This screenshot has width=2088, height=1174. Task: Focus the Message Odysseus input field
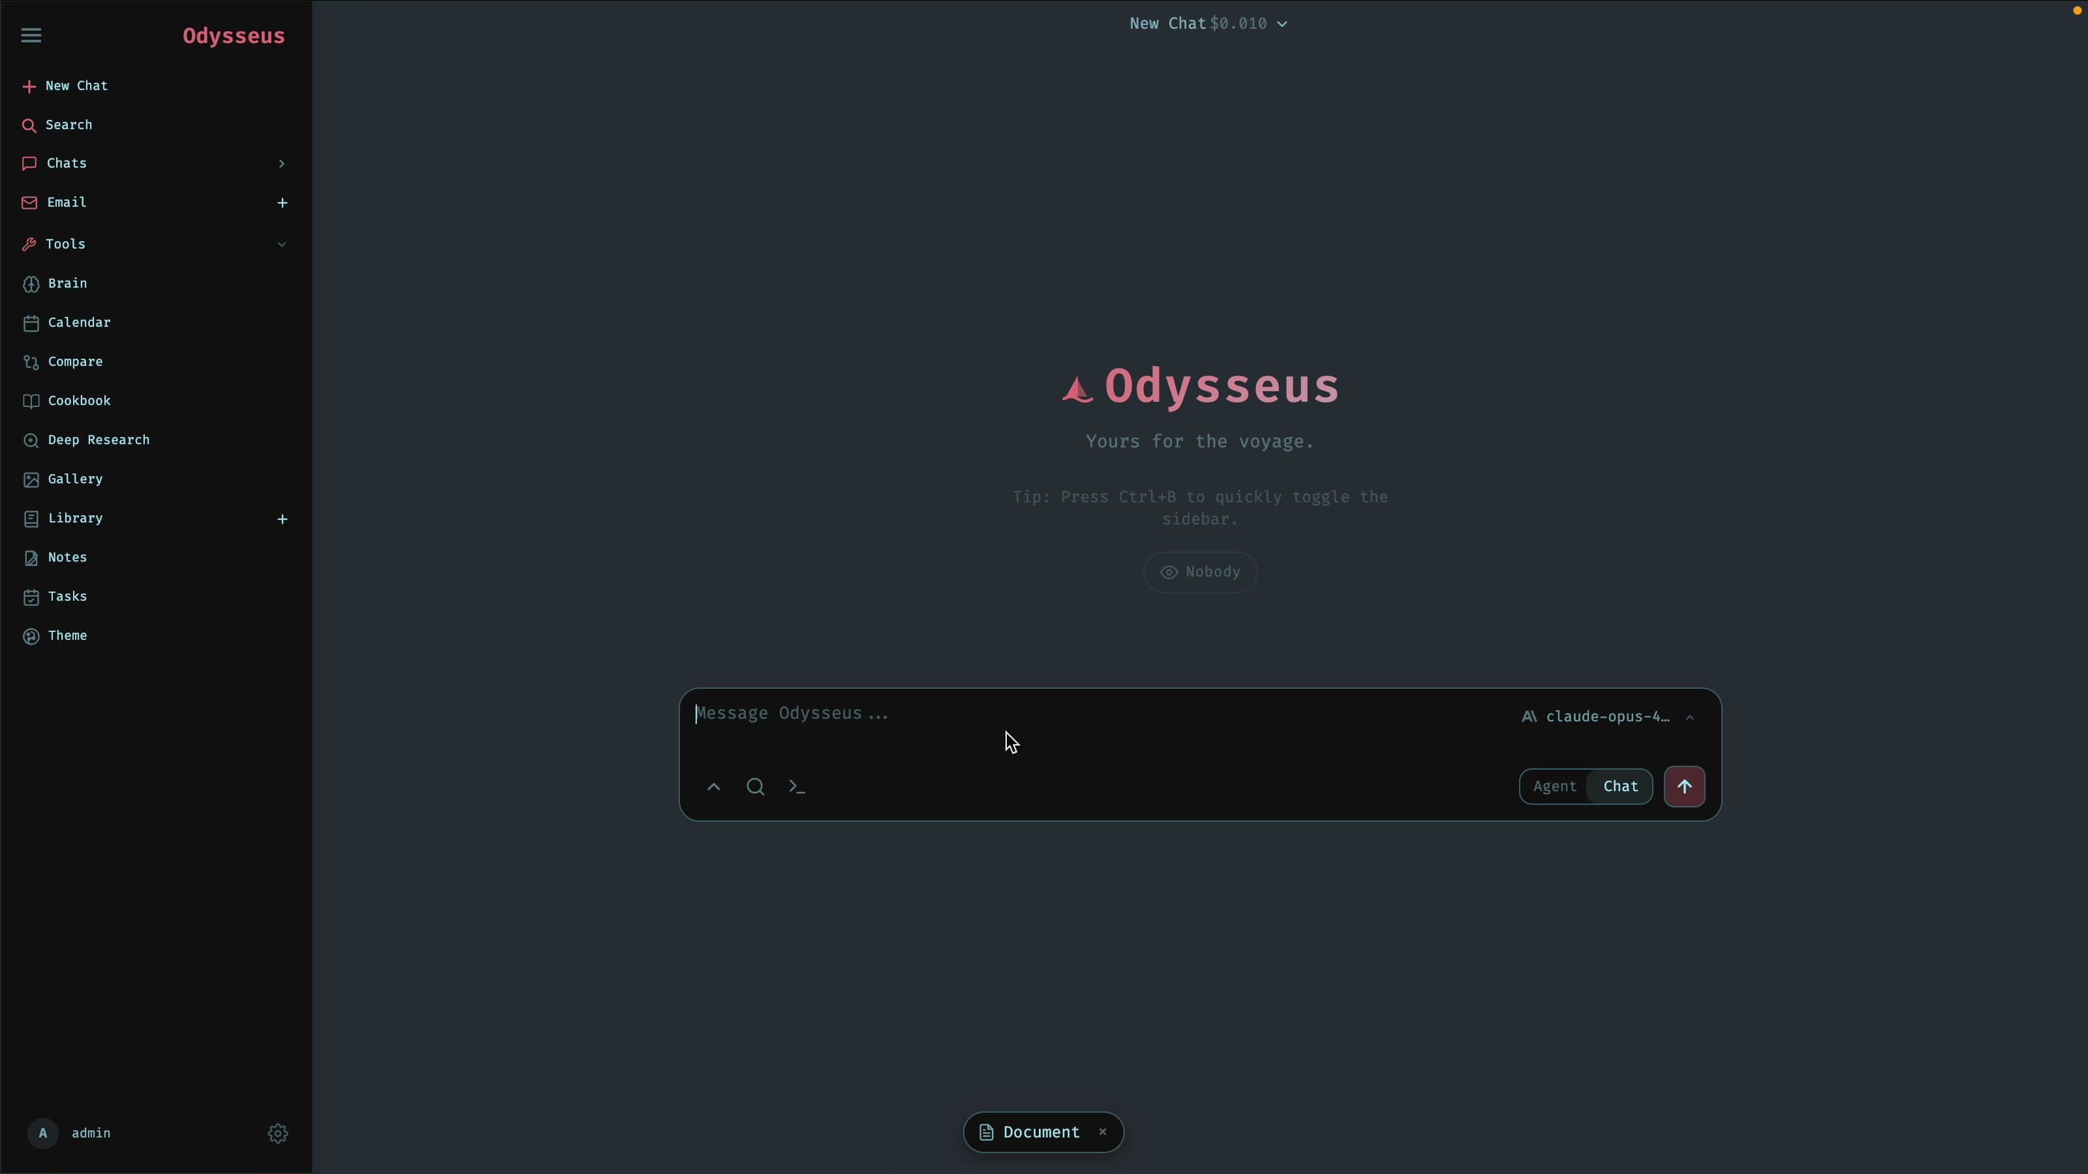(1094, 714)
